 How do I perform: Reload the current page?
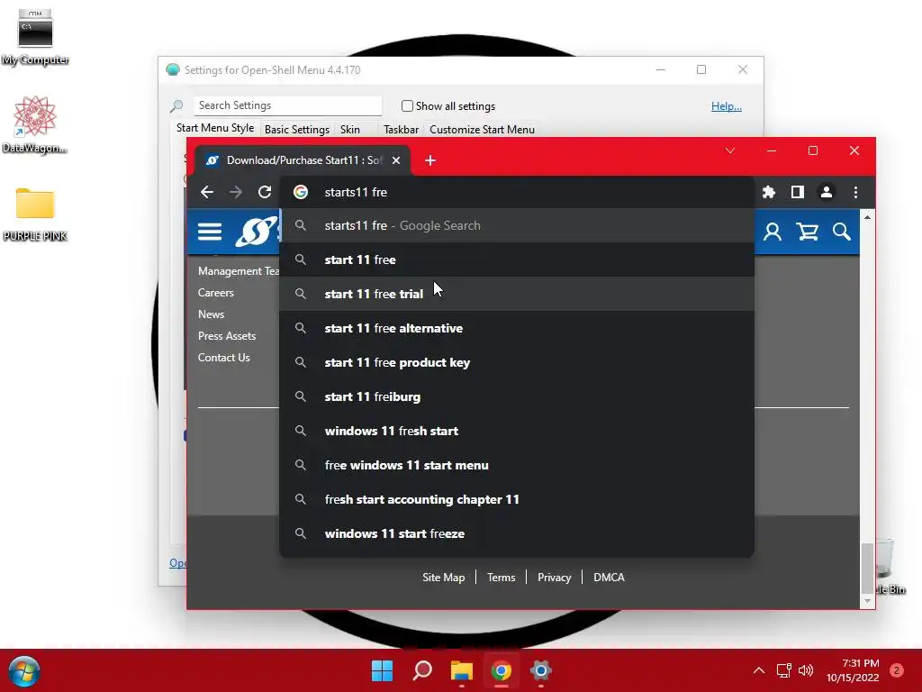pyautogui.click(x=265, y=192)
